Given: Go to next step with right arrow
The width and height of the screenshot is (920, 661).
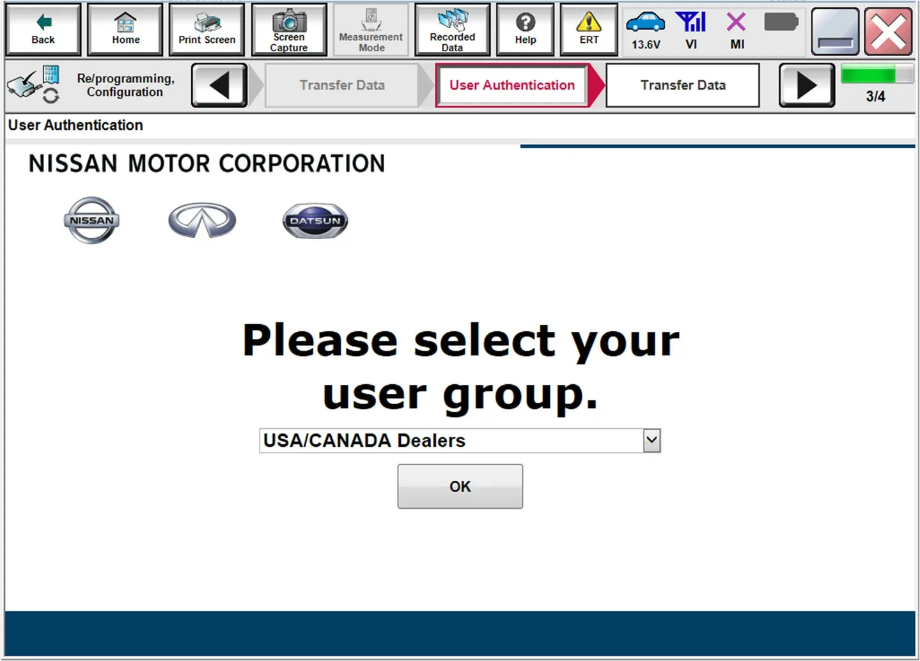Looking at the screenshot, I should (x=807, y=85).
